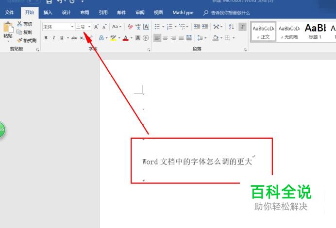Select the Format Painter (格式刷)

27,40
